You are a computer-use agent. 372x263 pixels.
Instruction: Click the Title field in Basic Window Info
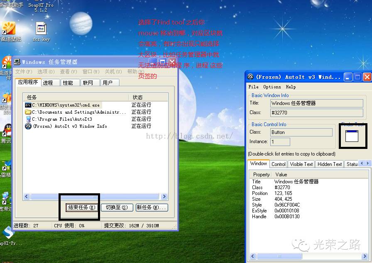[x=316, y=103]
